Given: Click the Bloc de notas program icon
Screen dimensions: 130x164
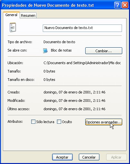Looking at the screenshot, I should pos(45,51).
